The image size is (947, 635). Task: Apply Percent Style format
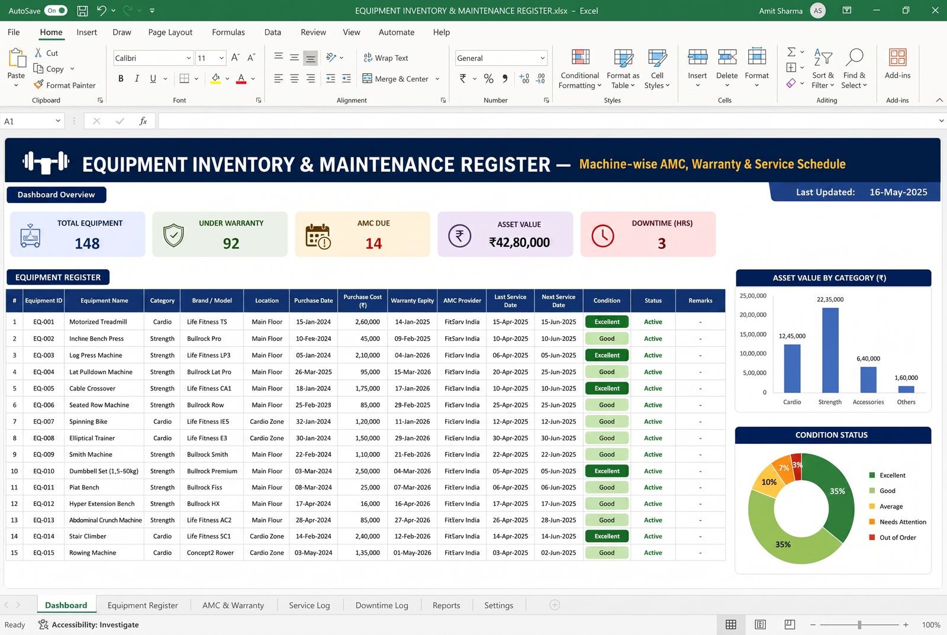(x=488, y=78)
